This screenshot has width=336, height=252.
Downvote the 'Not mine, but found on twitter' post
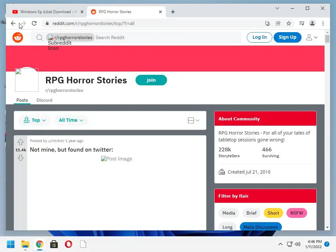(21, 158)
